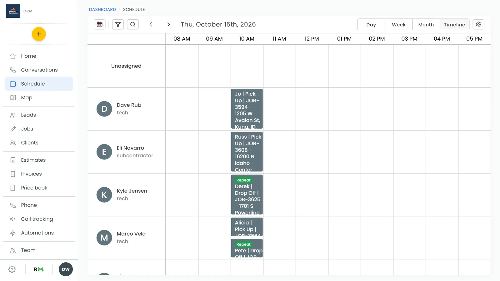Click the Summit Dumpsters logo

(x=13, y=11)
